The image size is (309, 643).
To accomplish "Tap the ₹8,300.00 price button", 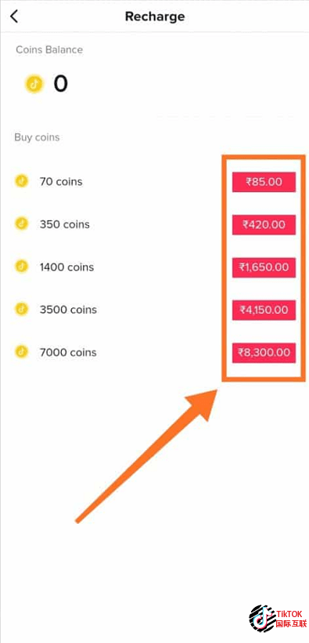I will [x=264, y=353].
